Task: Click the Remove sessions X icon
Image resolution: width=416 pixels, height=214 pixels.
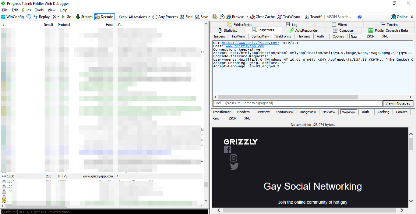Action: [x=54, y=17]
